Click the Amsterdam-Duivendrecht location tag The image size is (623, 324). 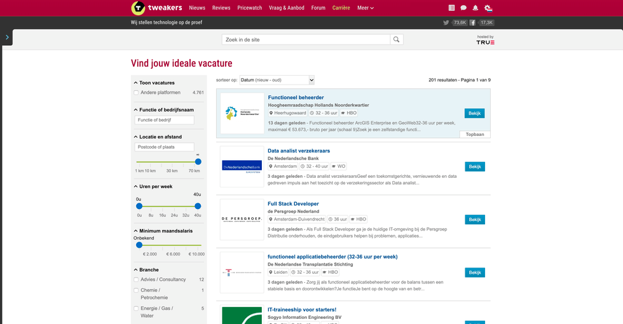(x=297, y=219)
